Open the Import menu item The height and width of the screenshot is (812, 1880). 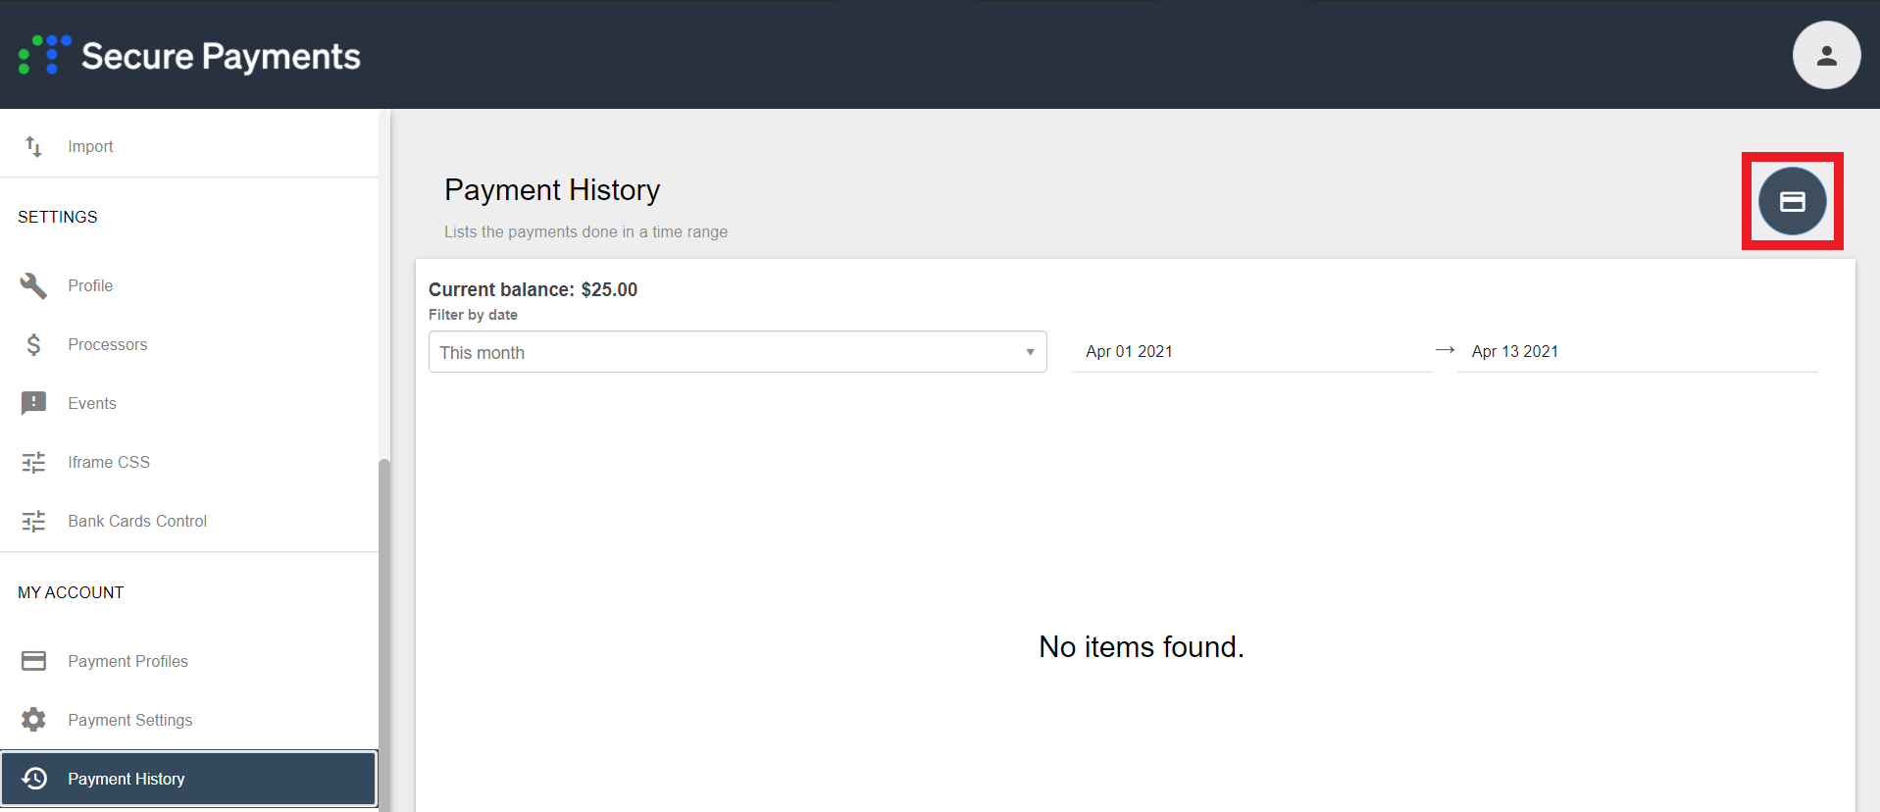click(x=189, y=146)
